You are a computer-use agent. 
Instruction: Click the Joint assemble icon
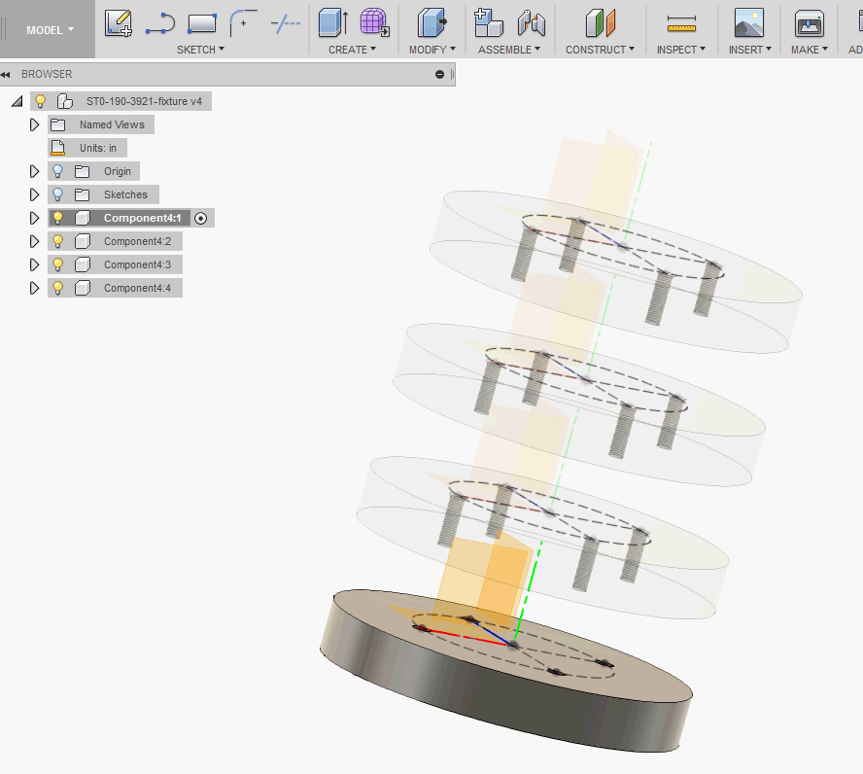pos(532,23)
